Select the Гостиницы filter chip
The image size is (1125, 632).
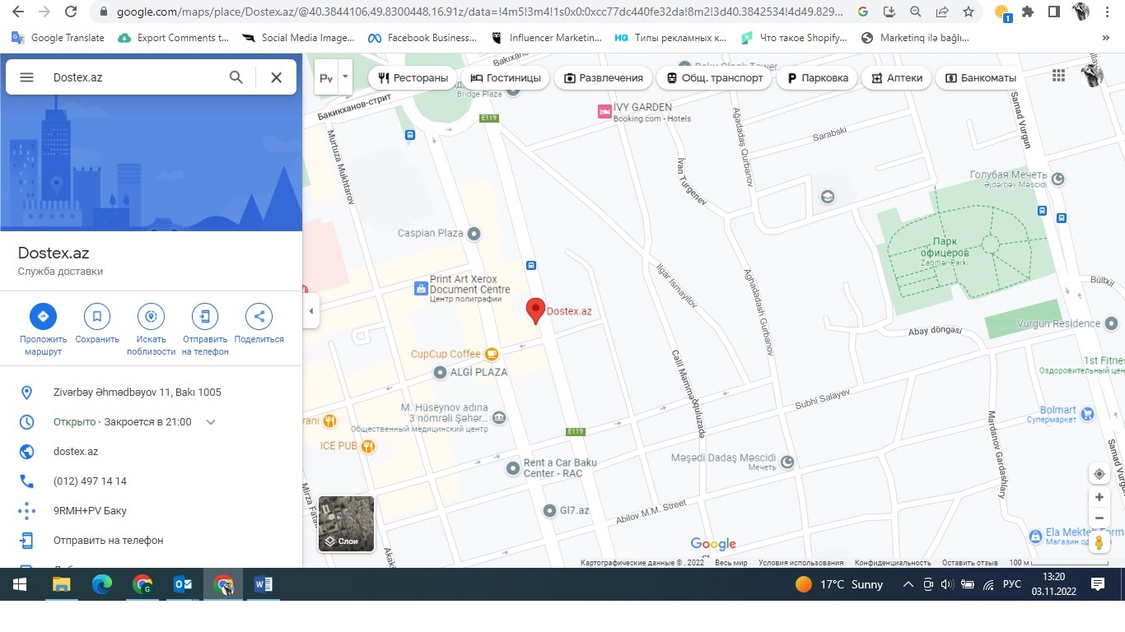pos(506,78)
